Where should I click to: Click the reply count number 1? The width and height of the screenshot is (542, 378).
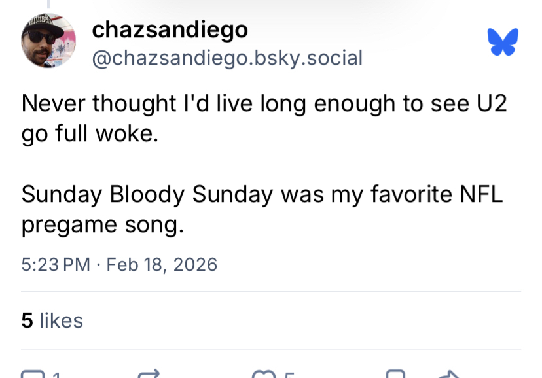click(x=57, y=375)
